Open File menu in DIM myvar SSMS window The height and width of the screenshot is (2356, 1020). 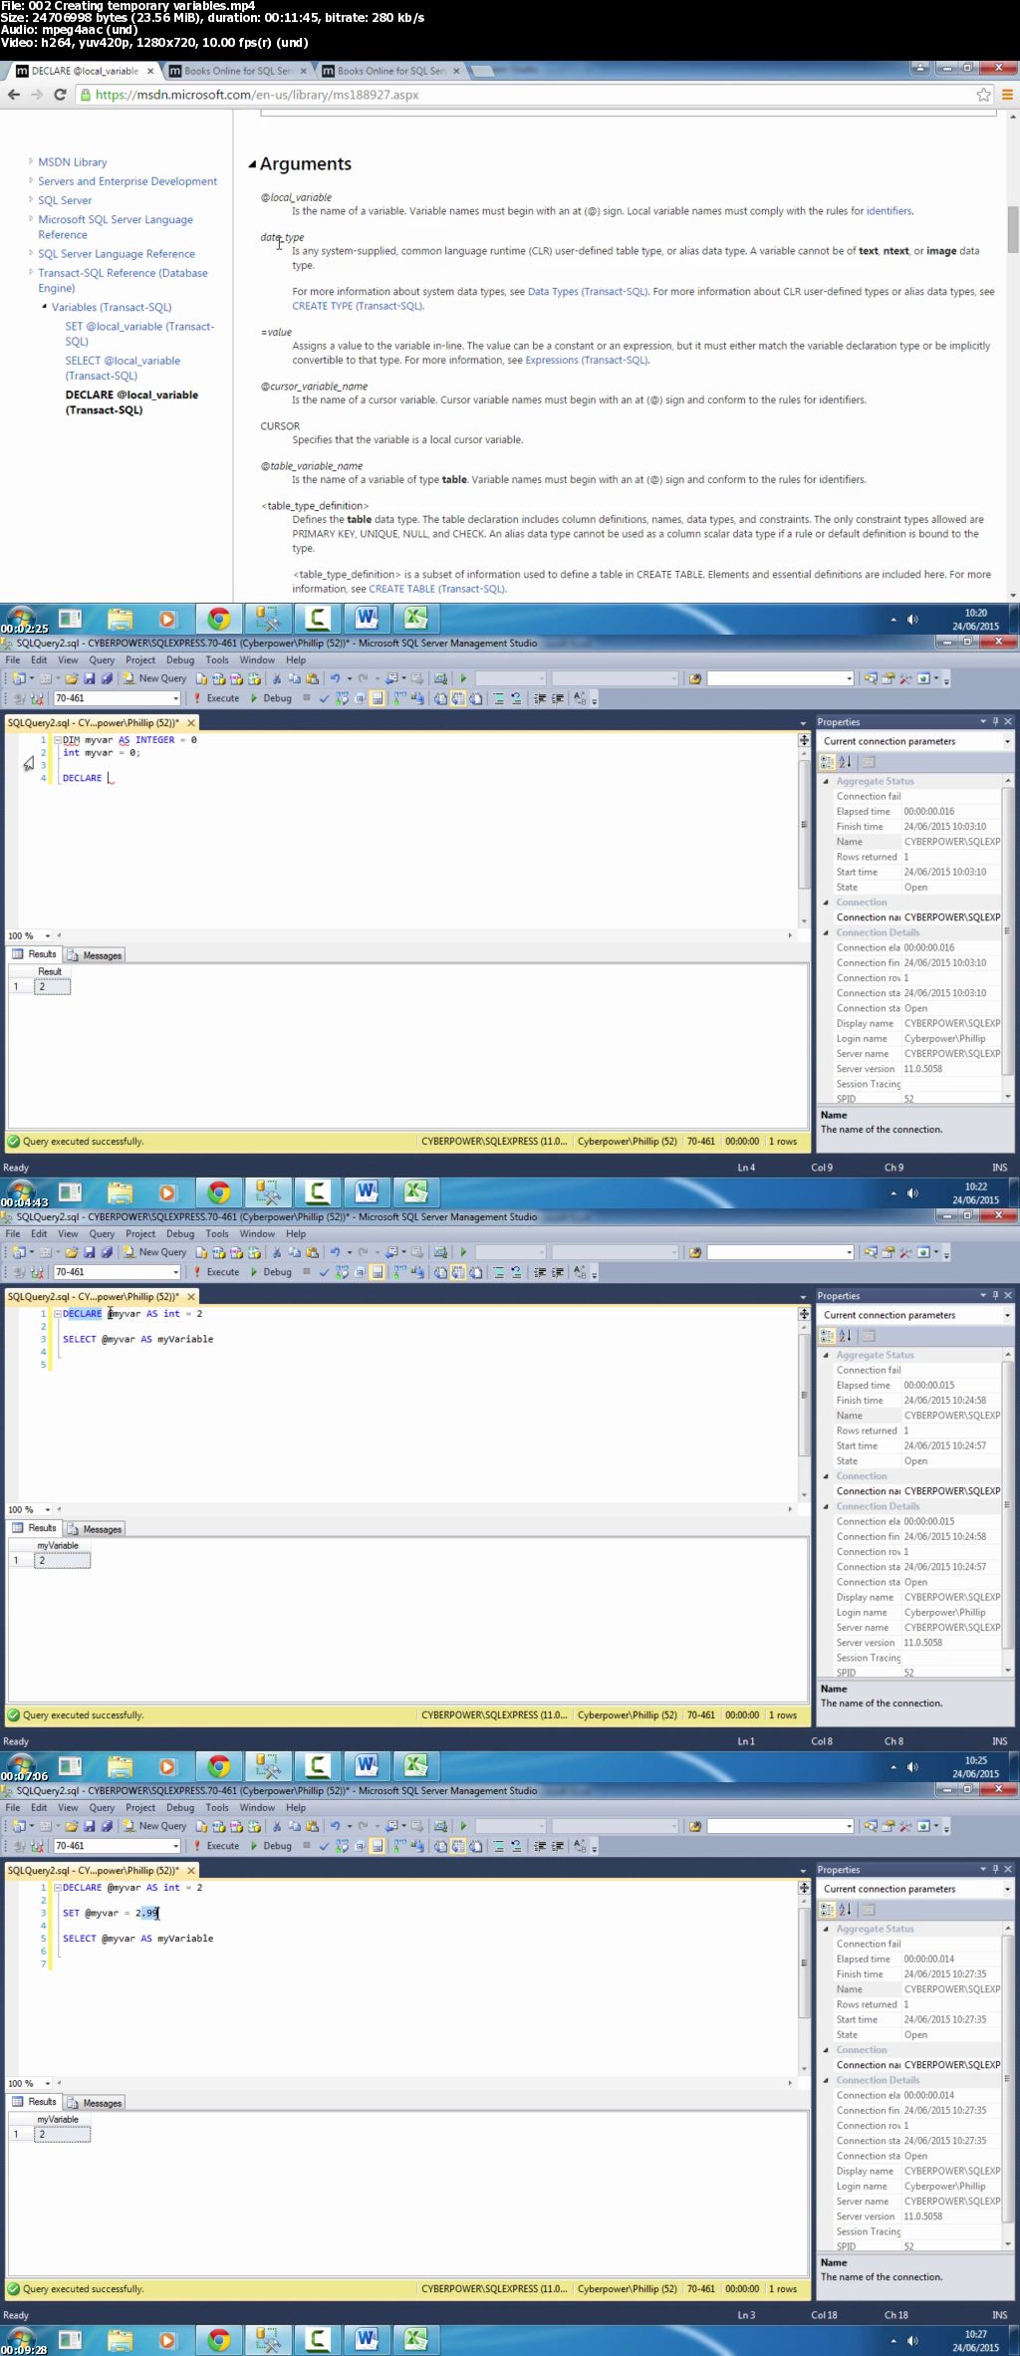click(13, 659)
